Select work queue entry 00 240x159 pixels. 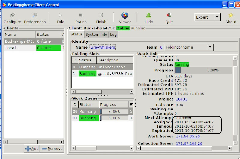[102, 111]
